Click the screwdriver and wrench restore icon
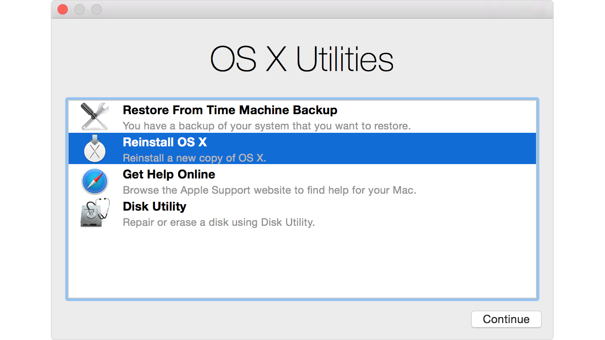The width and height of the screenshot is (605, 340). (95, 116)
